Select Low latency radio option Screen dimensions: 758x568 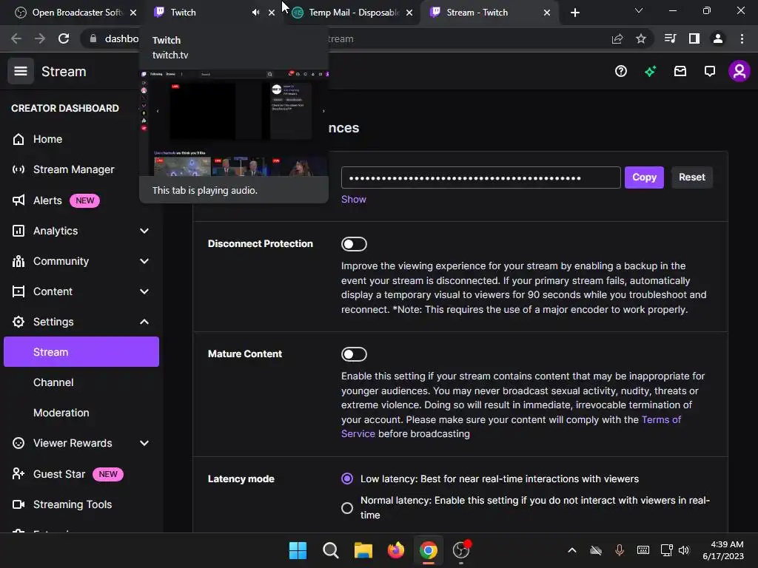(x=347, y=479)
